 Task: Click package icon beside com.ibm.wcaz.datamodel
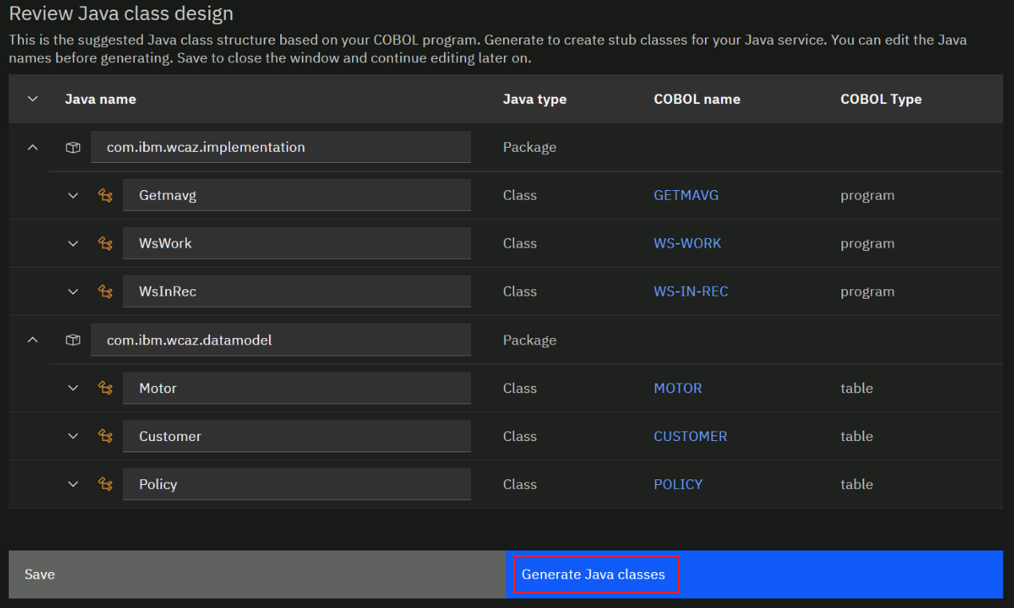tap(73, 340)
